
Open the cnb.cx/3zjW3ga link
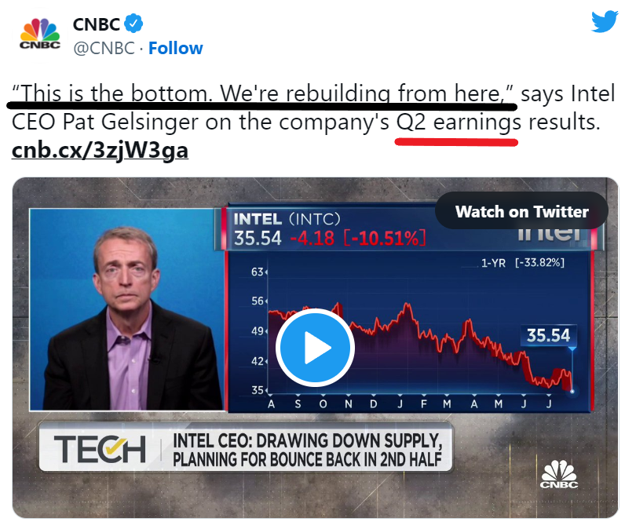[x=100, y=150]
